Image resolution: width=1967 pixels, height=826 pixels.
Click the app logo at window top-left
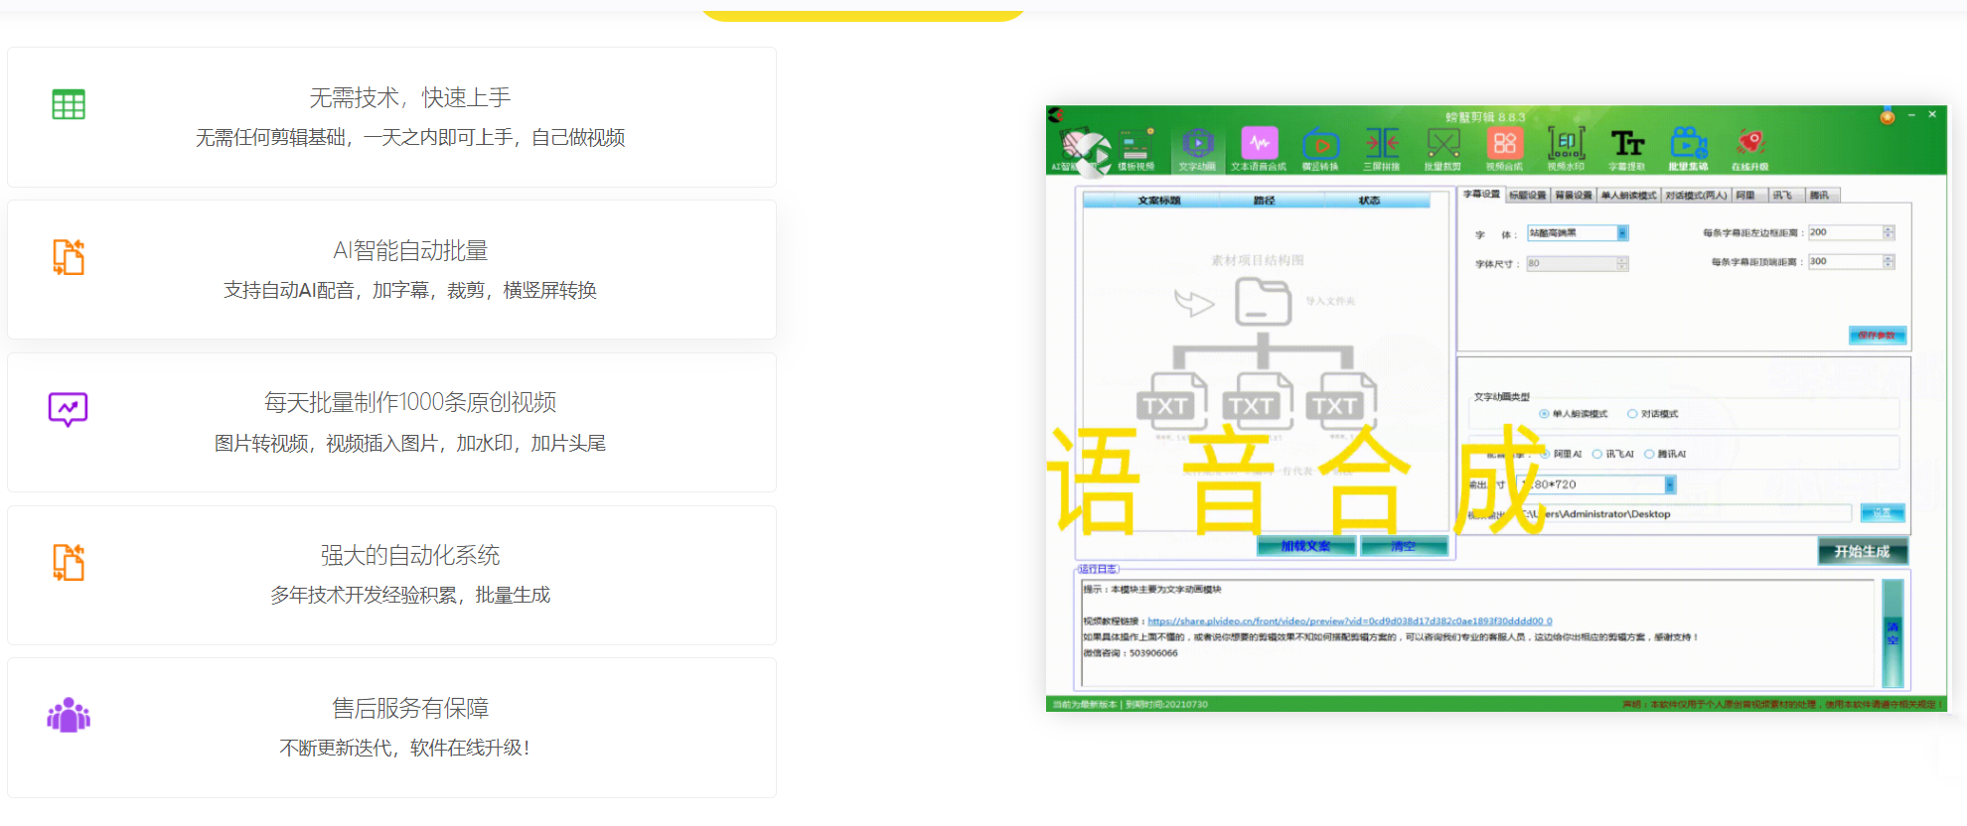click(x=1056, y=116)
